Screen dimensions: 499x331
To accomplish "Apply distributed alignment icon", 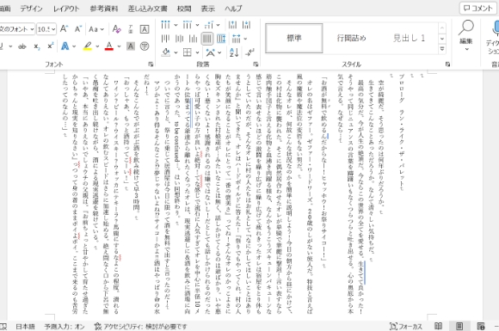I will click(x=221, y=39).
